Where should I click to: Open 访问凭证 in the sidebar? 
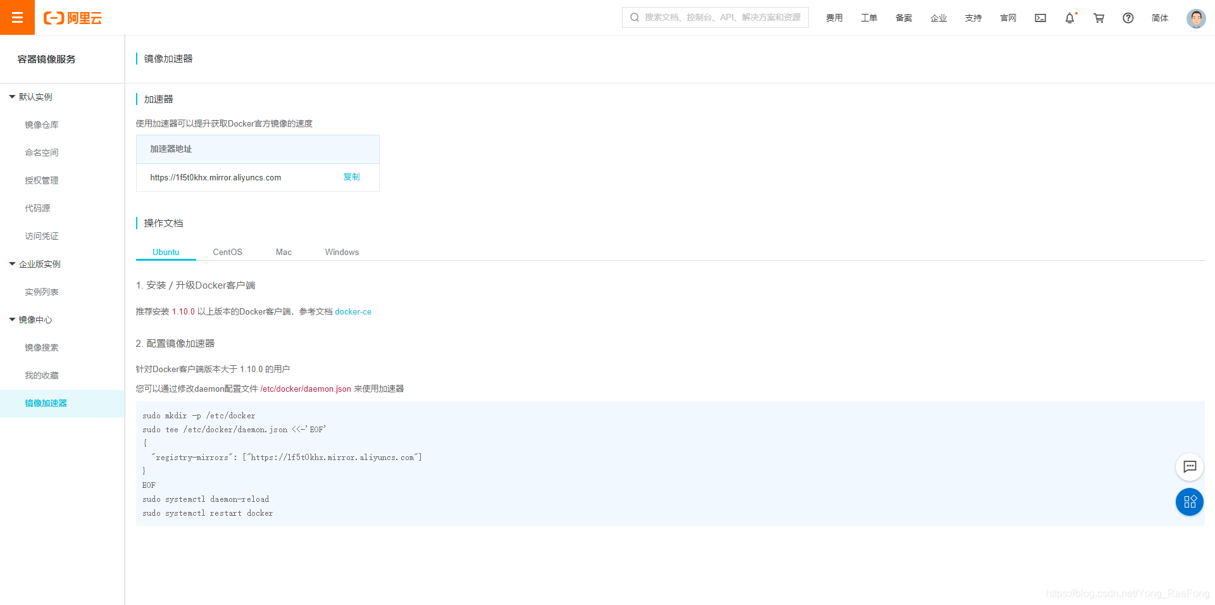pyautogui.click(x=42, y=236)
